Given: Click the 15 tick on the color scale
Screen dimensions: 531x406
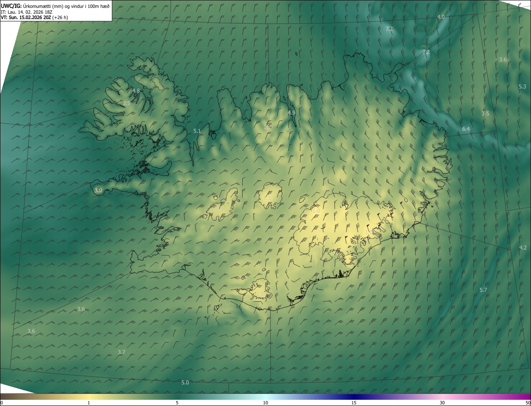Looking at the screenshot, I should click(354, 403).
